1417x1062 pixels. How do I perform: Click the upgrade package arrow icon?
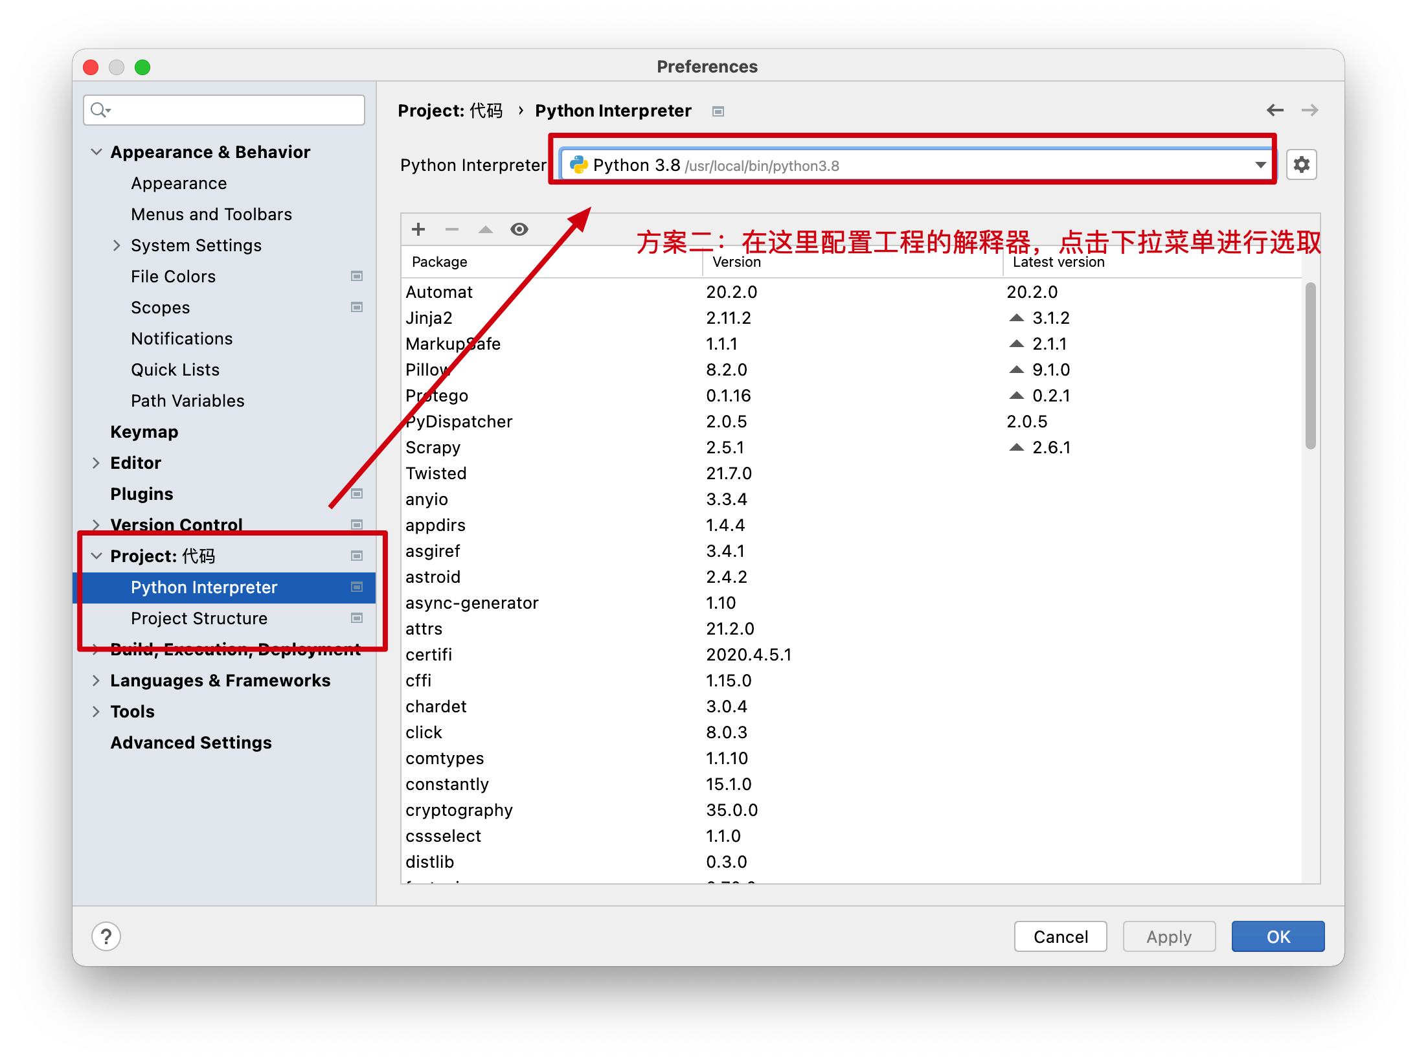coord(486,229)
